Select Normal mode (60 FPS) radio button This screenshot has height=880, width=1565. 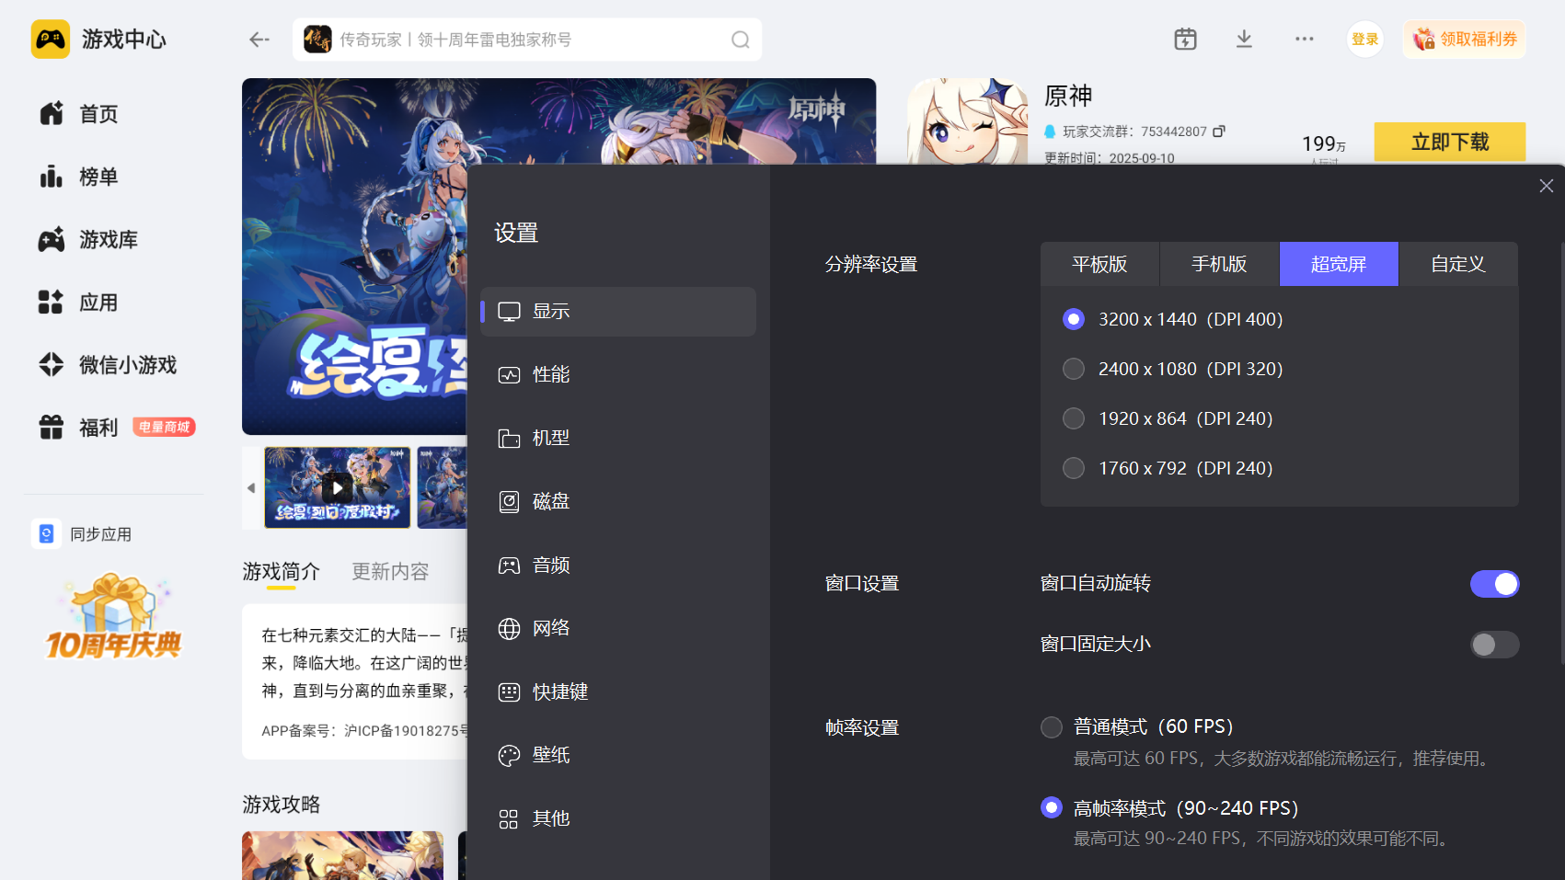click(x=1052, y=727)
